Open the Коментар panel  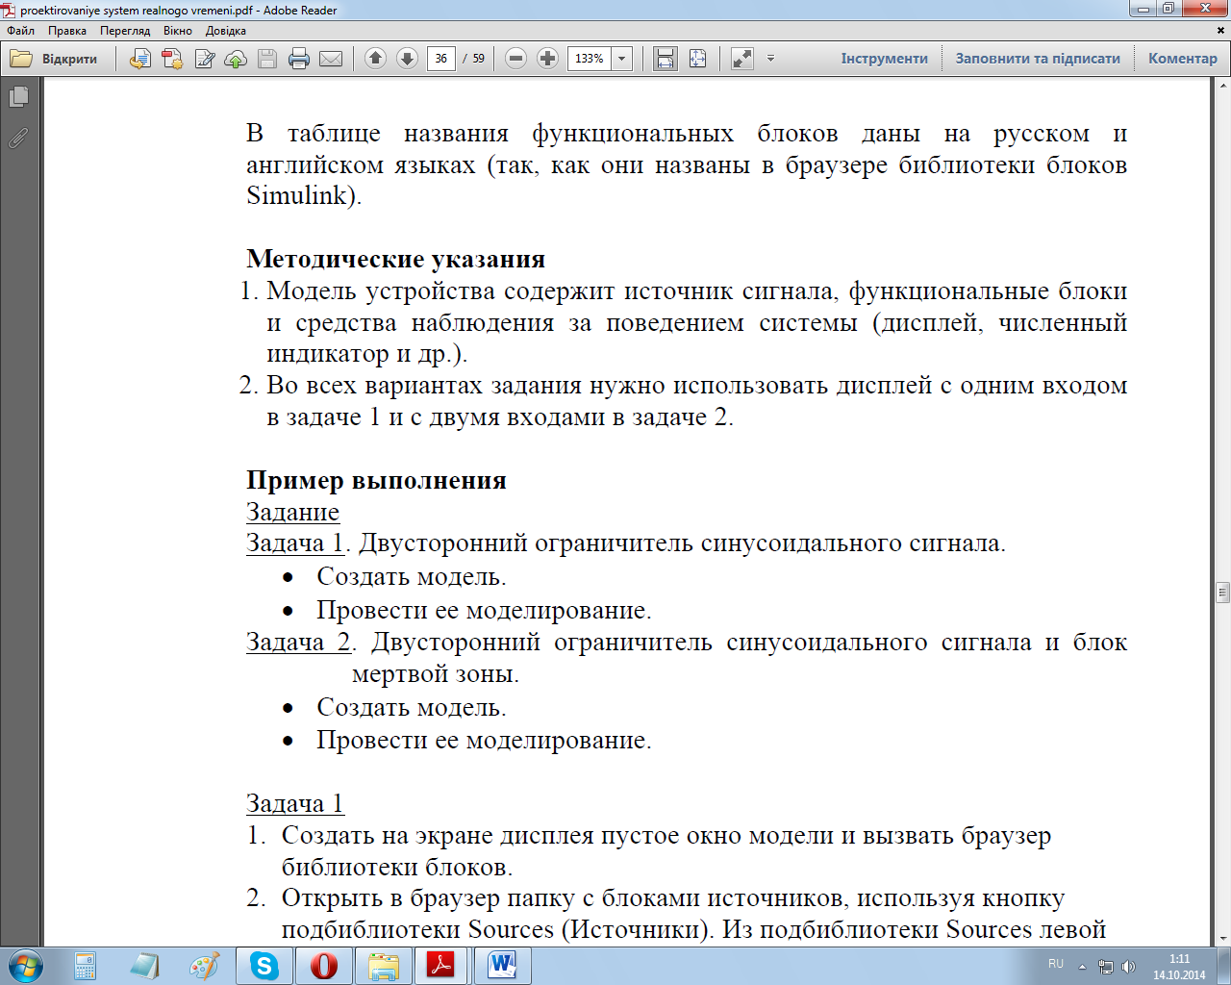[x=1183, y=59]
